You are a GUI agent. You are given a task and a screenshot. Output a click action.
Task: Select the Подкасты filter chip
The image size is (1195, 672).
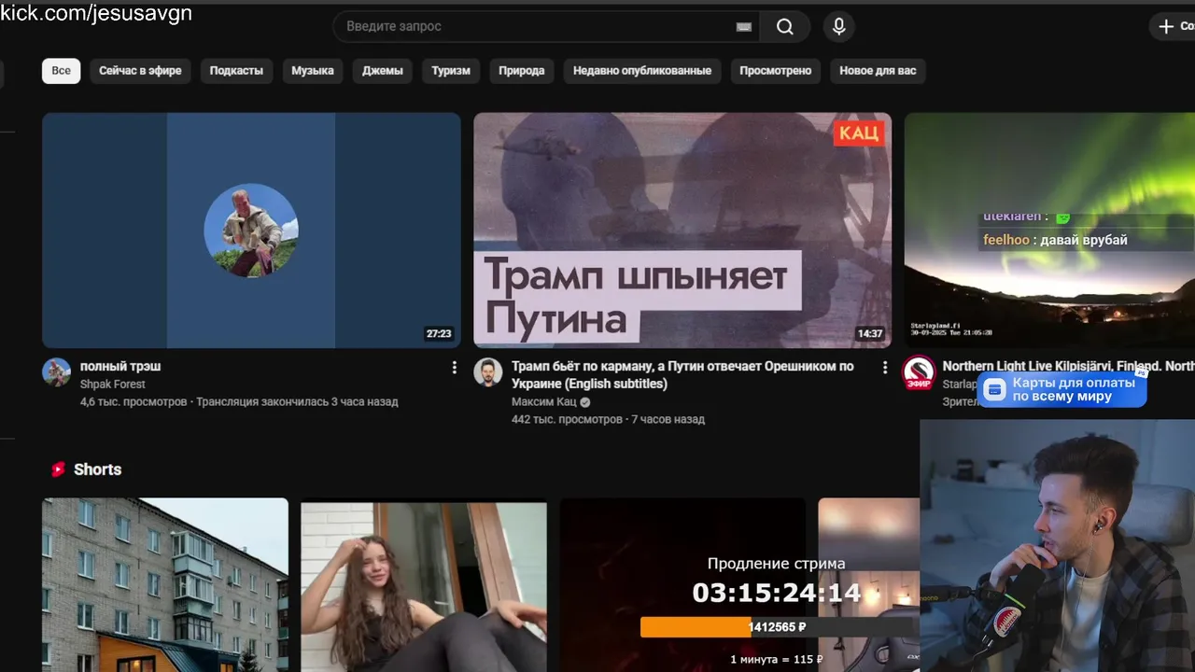click(x=236, y=71)
